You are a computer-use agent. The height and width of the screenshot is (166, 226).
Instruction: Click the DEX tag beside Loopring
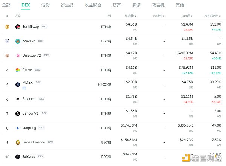42,128
